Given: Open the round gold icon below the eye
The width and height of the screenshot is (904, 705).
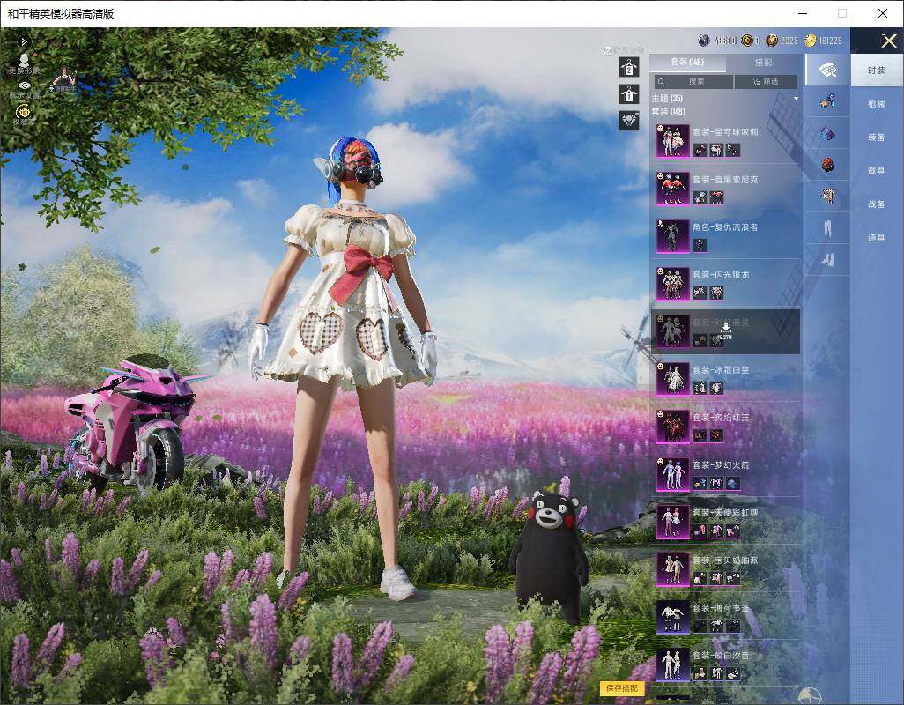Looking at the screenshot, I should tap(24, 113).
